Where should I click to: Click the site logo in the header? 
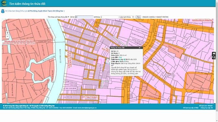[x=4, y=3]
